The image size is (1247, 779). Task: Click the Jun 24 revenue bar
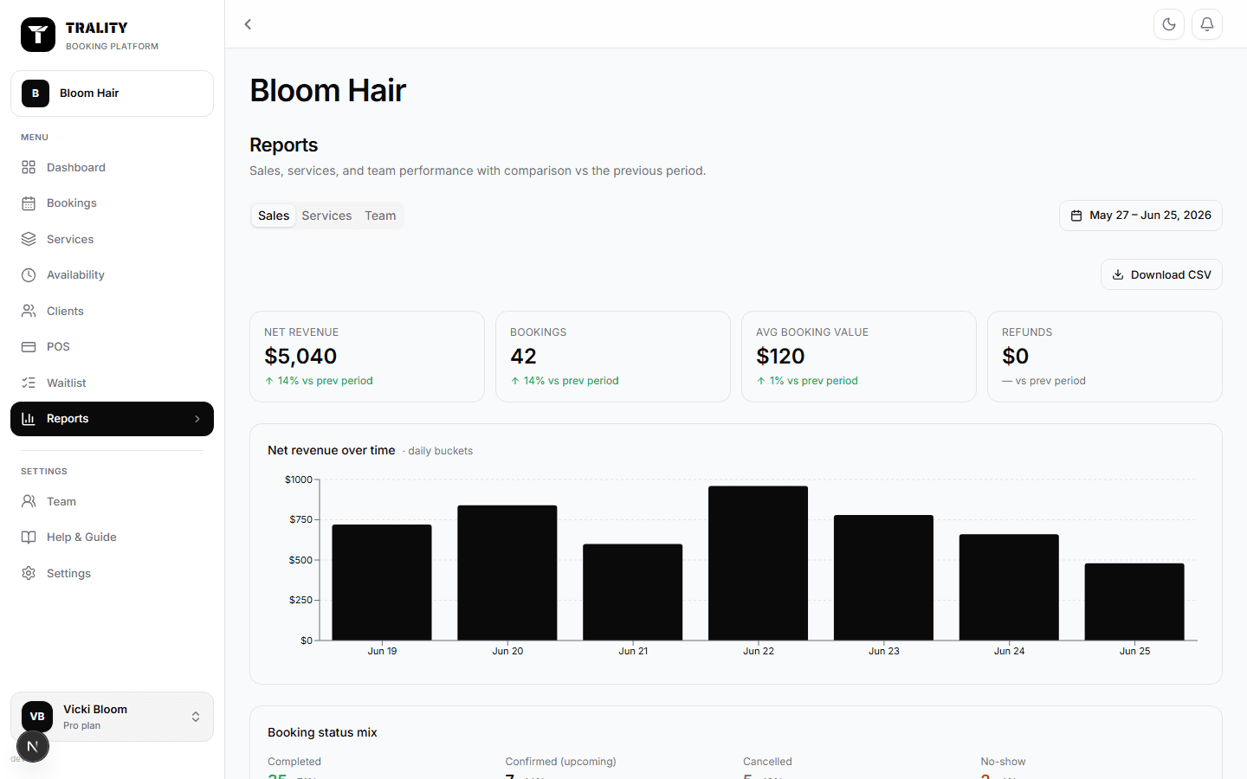[x=1009, y=588]
